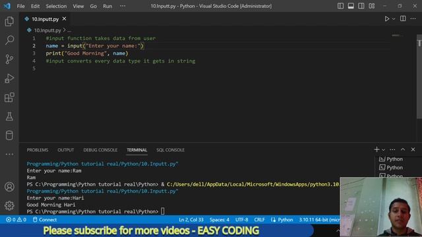Click the errors and warnings status indicator

(16, 219)
